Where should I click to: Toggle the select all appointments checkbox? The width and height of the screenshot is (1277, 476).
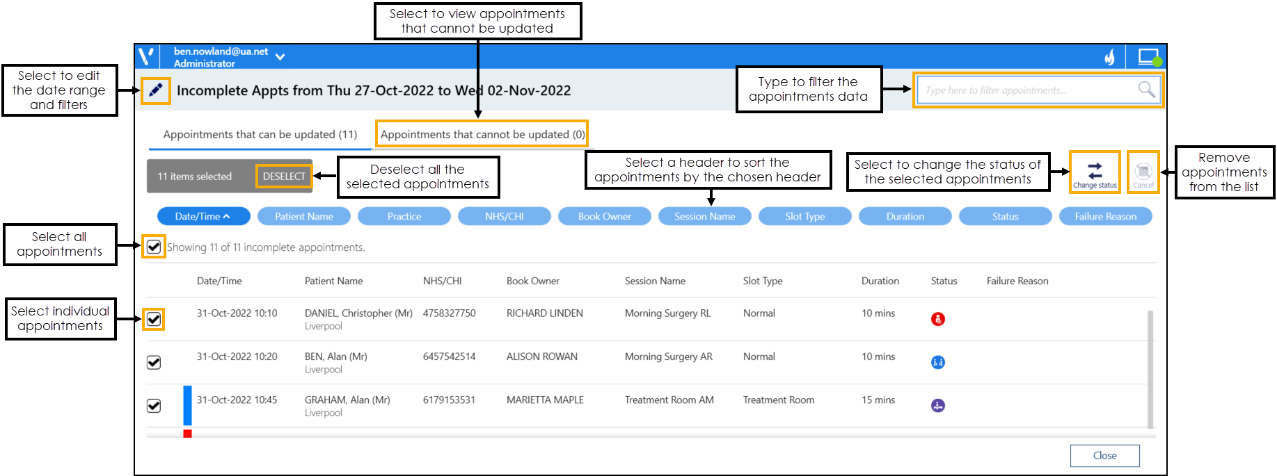(154, 247)
